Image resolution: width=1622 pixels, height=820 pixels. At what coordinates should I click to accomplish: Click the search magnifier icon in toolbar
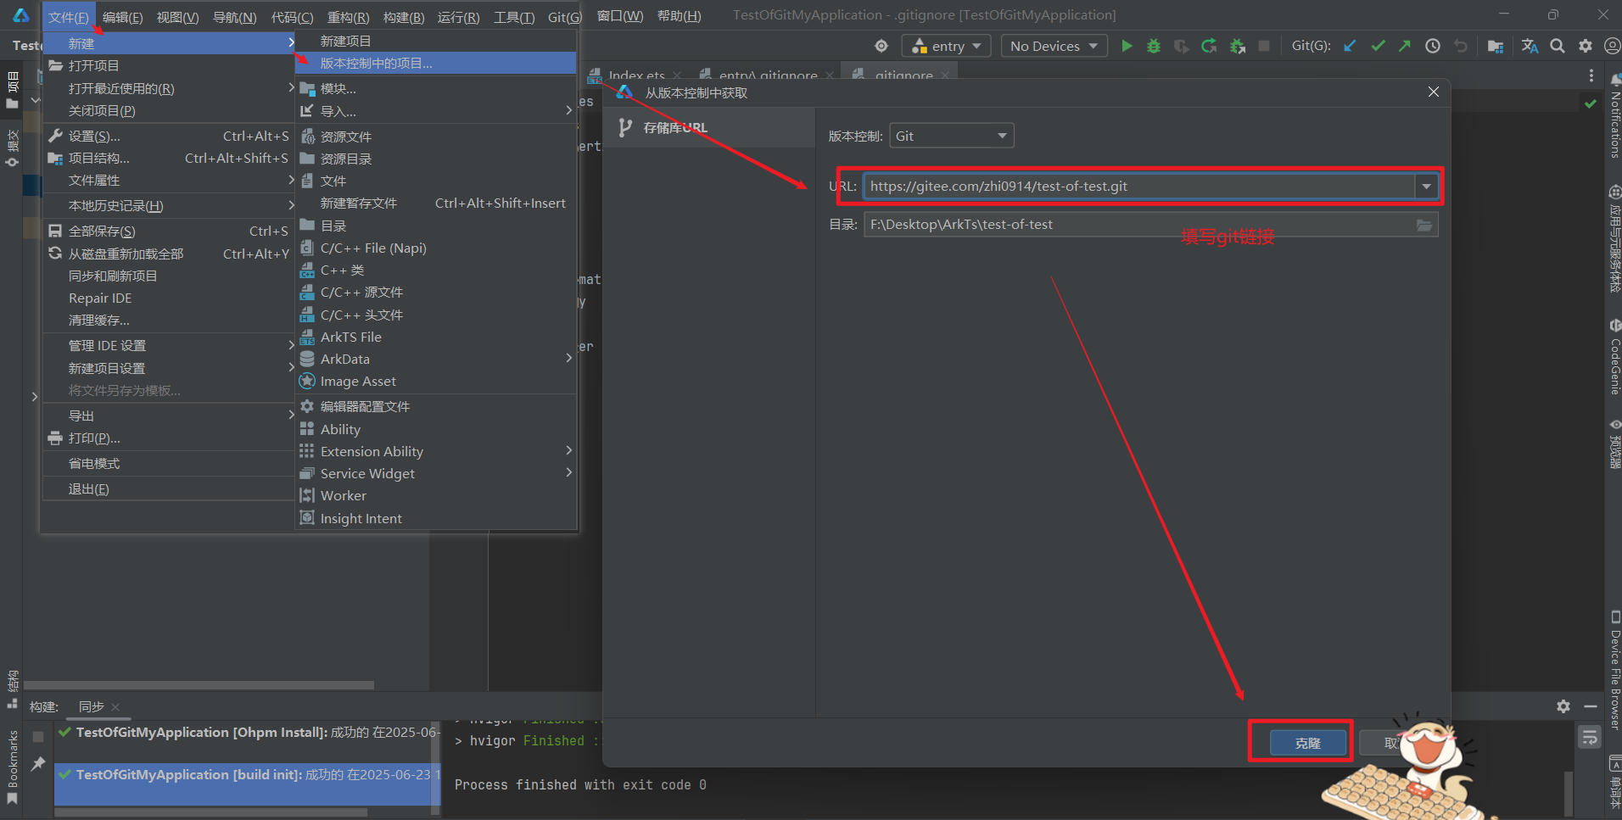(x=1558, y=46)
